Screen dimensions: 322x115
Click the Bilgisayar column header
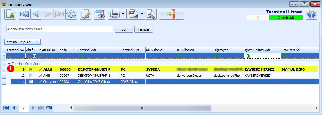click(228, 50)
